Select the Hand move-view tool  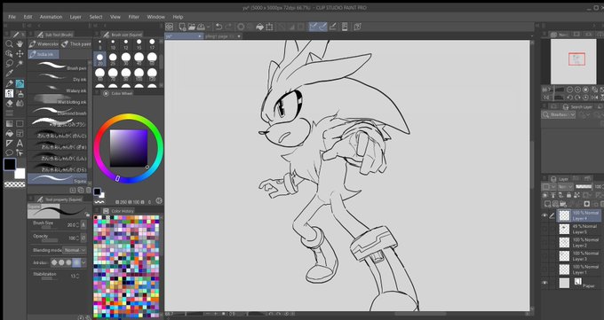[x=20, y=43]
